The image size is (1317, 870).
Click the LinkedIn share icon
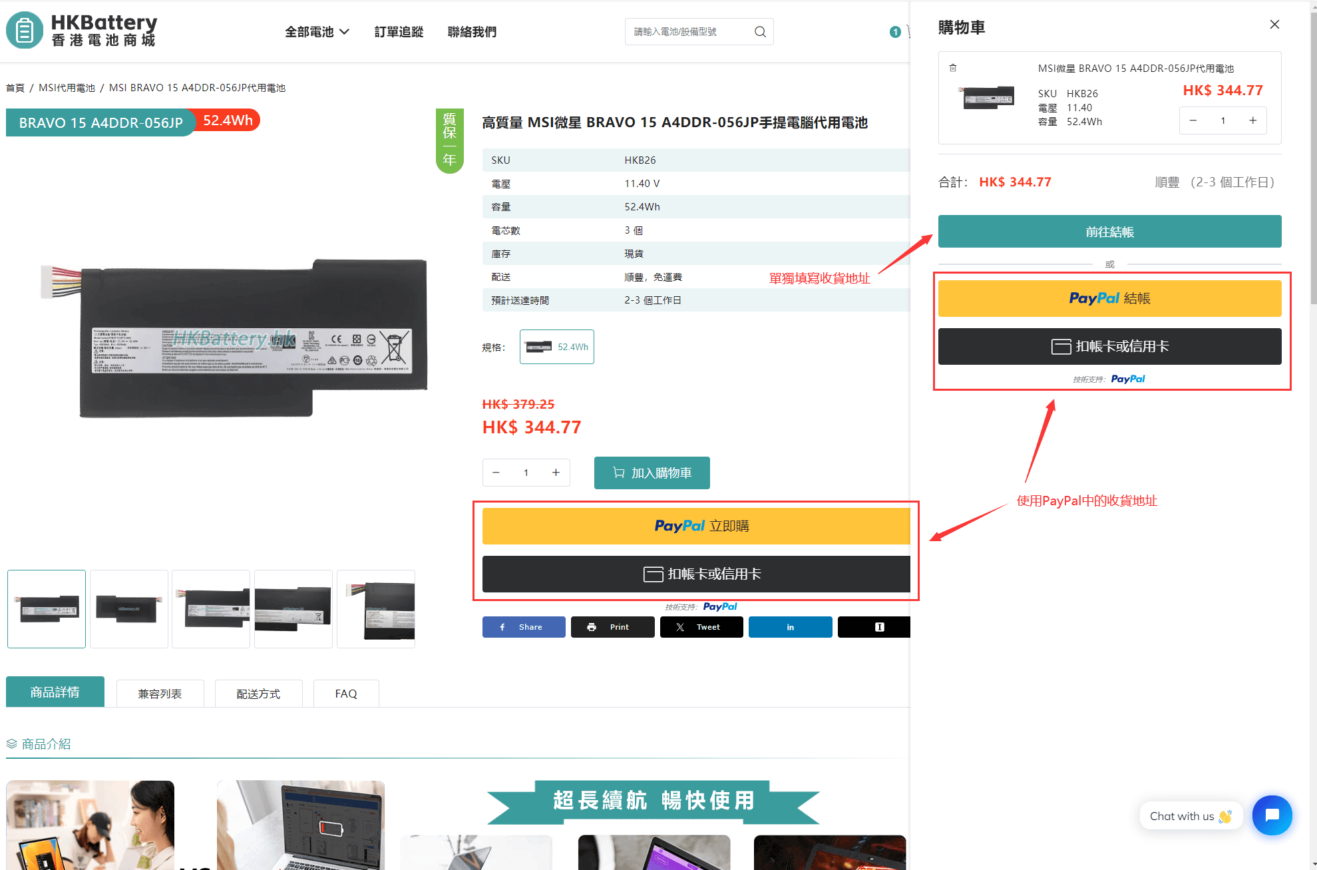pyautogui.click(x=789, y=628)
